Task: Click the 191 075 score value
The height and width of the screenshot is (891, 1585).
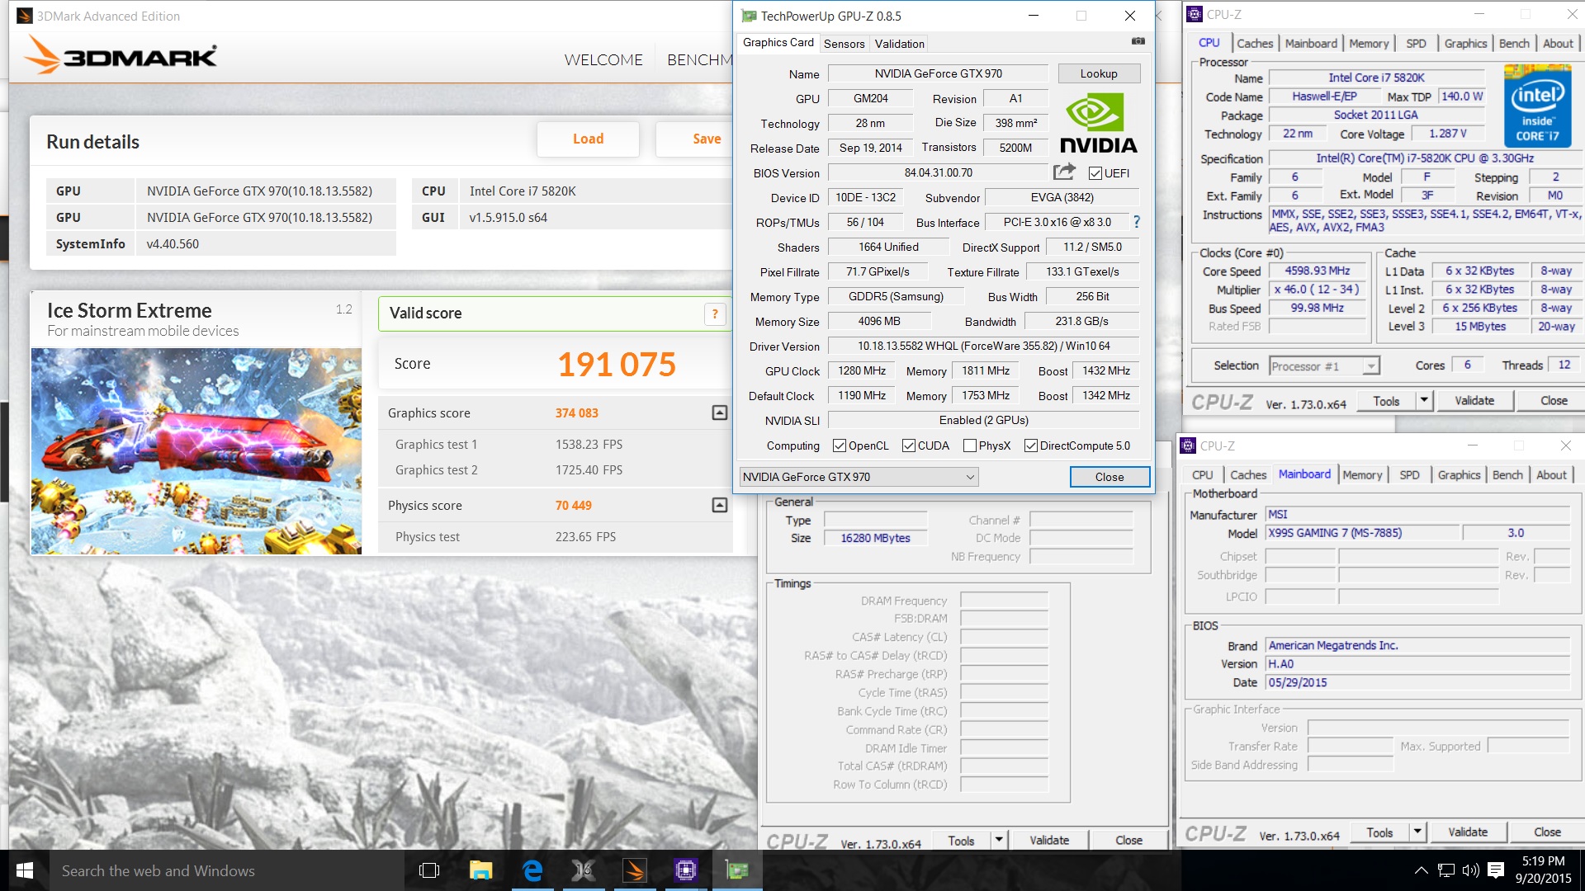Action: [x=617, y=364]
